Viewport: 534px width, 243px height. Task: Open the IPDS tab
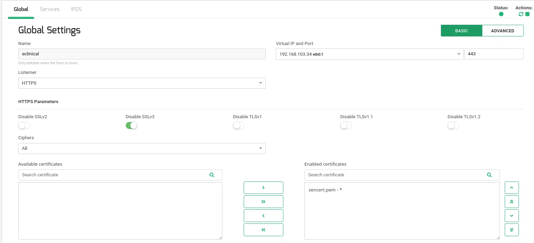tap(76, 9)
